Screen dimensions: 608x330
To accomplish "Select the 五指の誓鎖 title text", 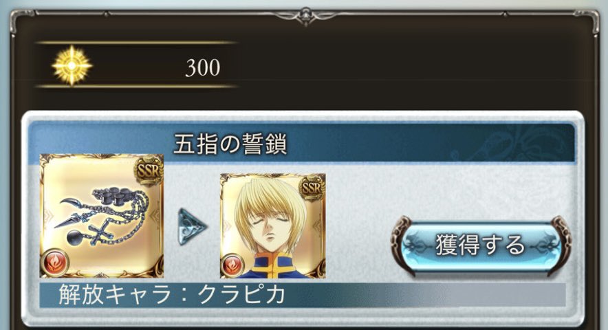I will pos(230,144).
